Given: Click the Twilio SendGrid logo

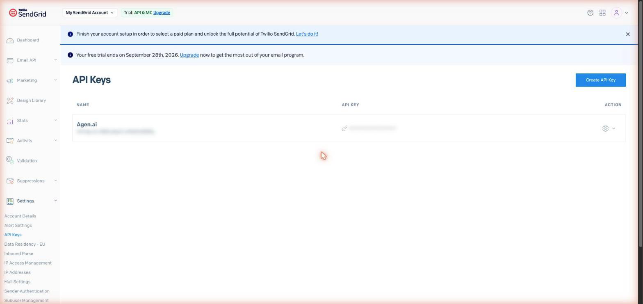Looking at the screenshot, I should click(x=27, y=13).
